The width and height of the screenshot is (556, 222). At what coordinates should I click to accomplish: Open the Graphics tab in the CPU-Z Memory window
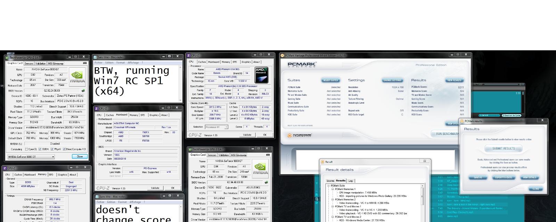point(63,175)
